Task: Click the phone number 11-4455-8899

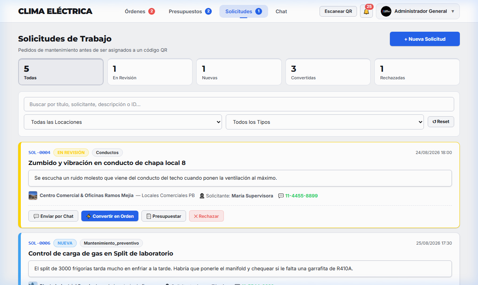Action: pyautogui.click(x=301, y=196)
